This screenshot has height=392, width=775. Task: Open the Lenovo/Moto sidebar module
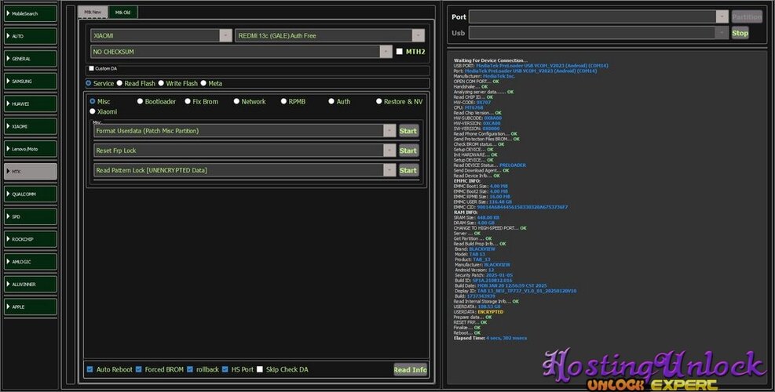(30, 149)
